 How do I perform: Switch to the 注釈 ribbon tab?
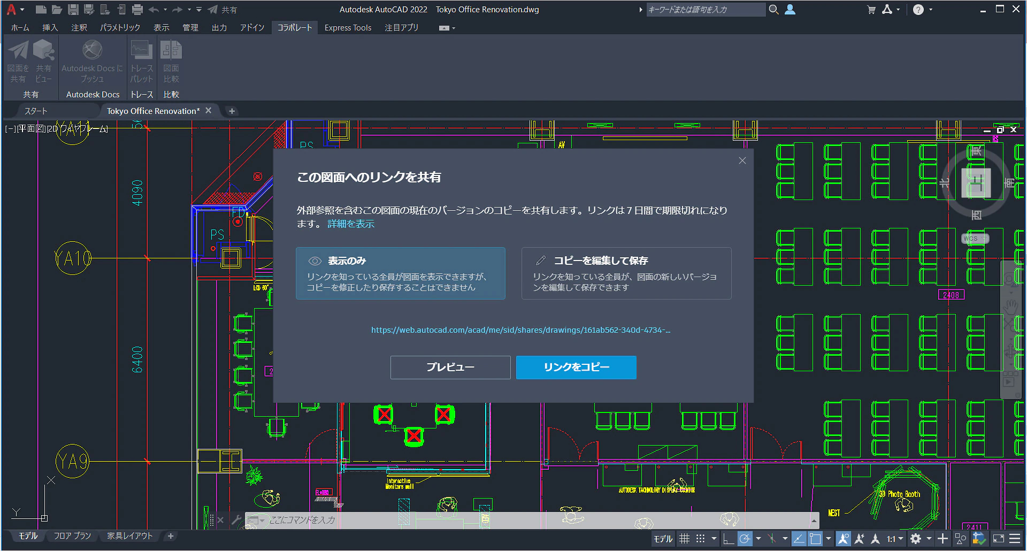[x=79, y=28]
